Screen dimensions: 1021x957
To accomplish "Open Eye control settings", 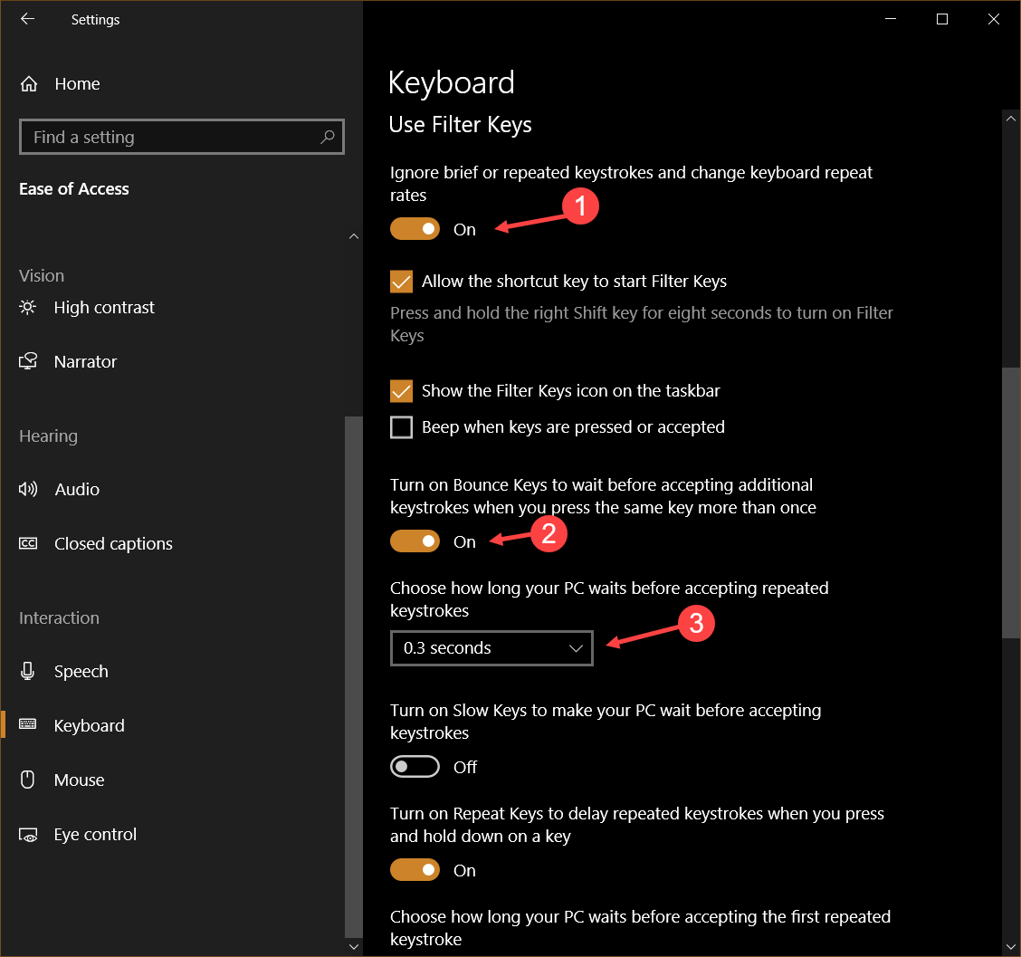I will [x=95, y=835].
